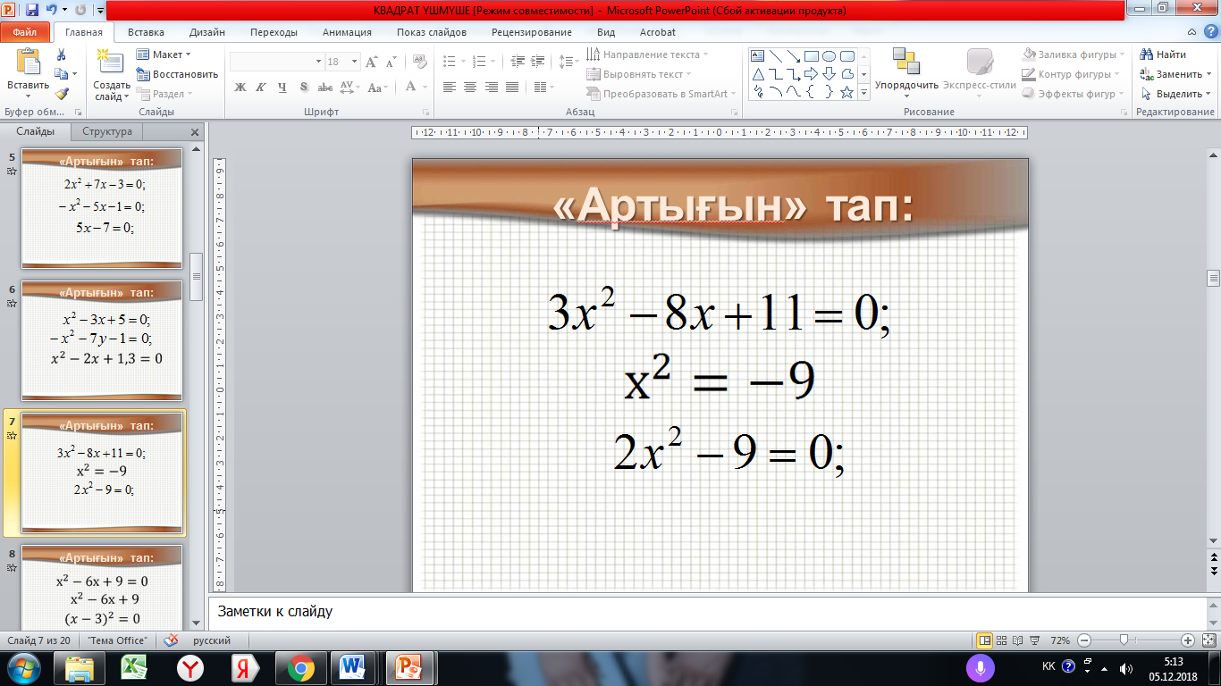Select slide 6 thumbnail
This screenshot has height=686, width=1221.
102,340
